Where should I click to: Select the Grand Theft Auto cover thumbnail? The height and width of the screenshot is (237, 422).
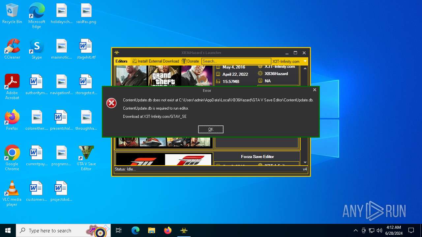tap(164, 76)
